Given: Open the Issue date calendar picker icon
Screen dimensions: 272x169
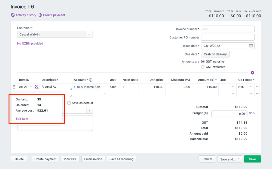Looking at the screenshot, I should pyautogui.click(x=251, y=46).
